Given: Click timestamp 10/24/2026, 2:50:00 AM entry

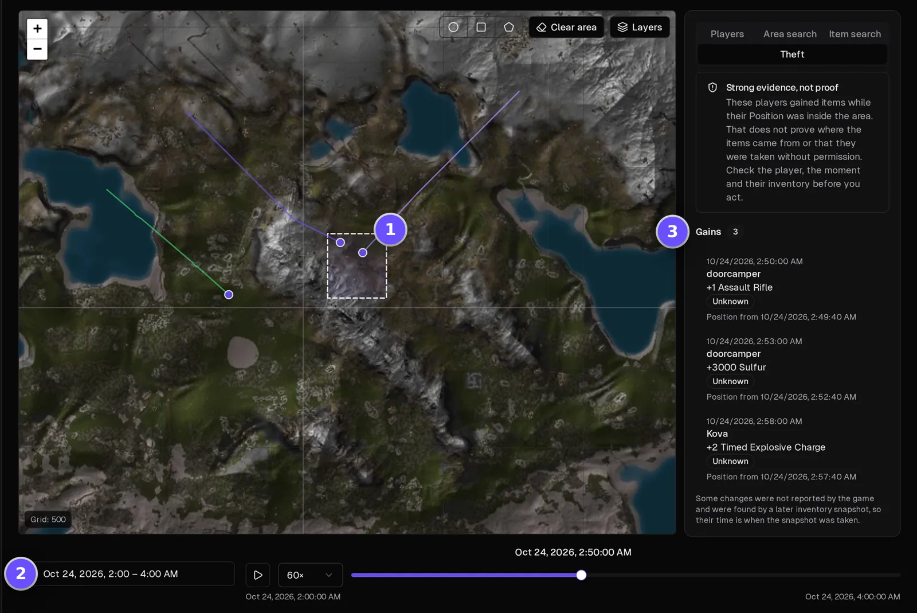Looking at the screenshot, I should coord(754,261).
